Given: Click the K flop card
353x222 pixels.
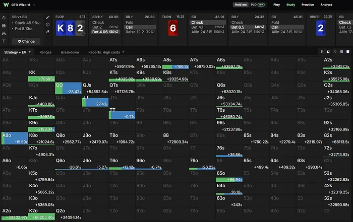Looking at the screenshot, I should 61,28.
